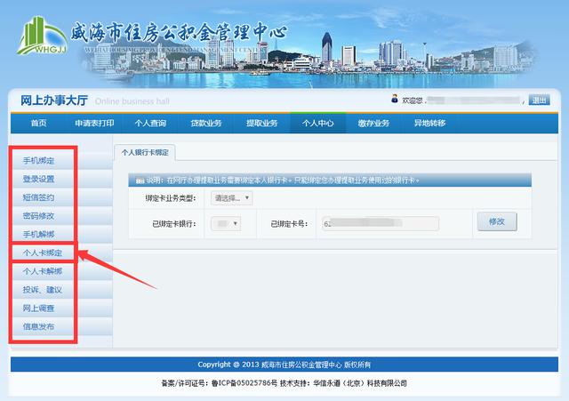The height and width of the screenshot is (401, 569).
Task: Go to the 缴存业务 menu
Action: point(373,123)
